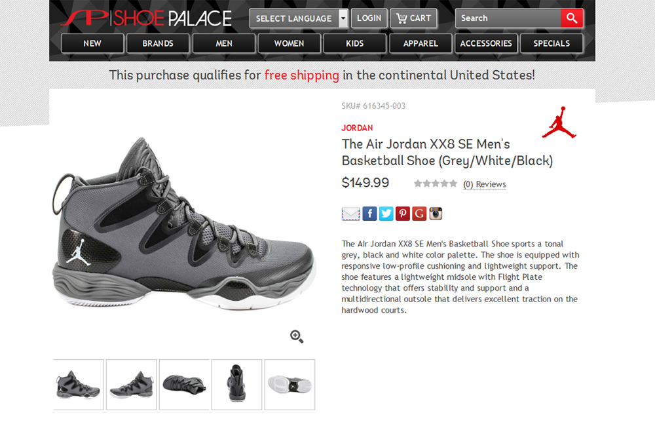
Task: Open Instagram icon link
Action: [436, 214]
